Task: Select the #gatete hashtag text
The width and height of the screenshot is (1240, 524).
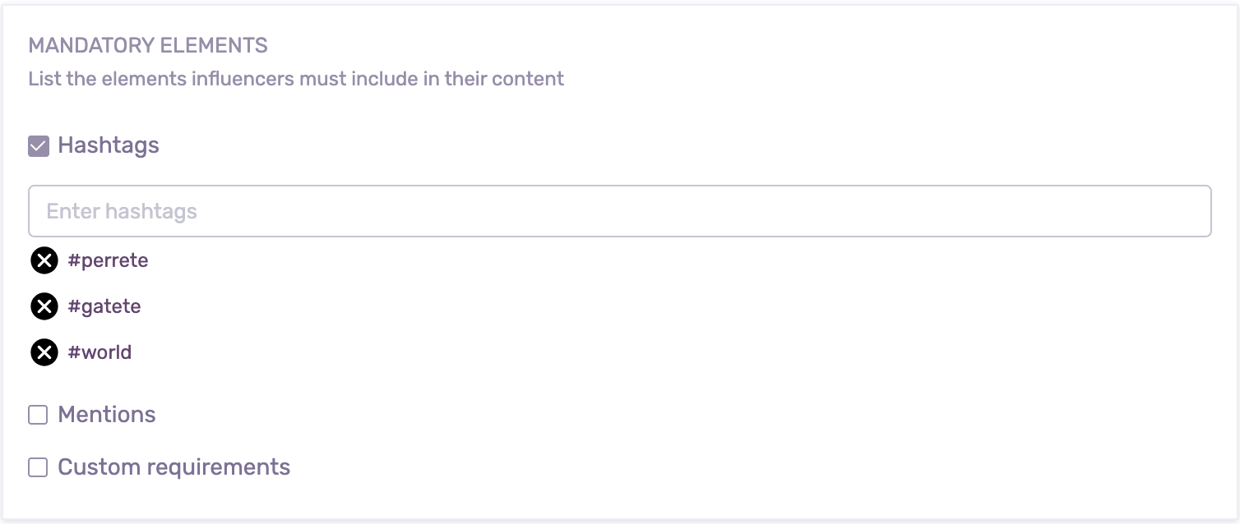Action: pos(104,307)
